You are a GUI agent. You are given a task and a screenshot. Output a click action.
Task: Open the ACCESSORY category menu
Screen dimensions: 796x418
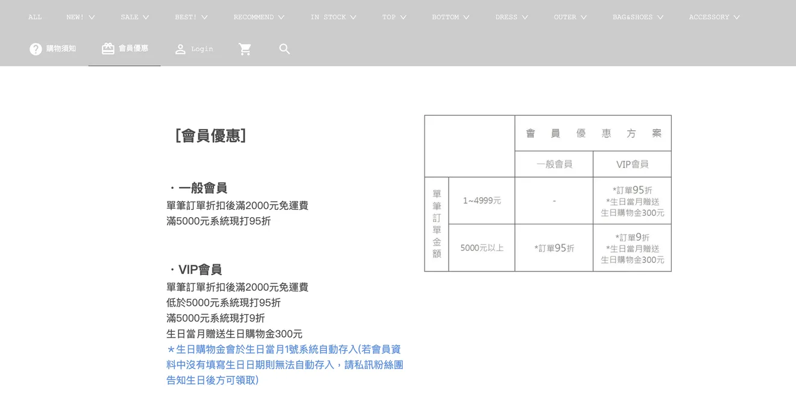715,17
